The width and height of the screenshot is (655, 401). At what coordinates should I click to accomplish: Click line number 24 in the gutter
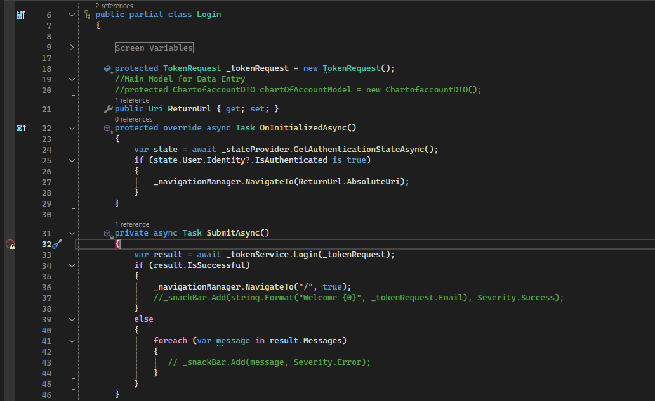(46, 149)
